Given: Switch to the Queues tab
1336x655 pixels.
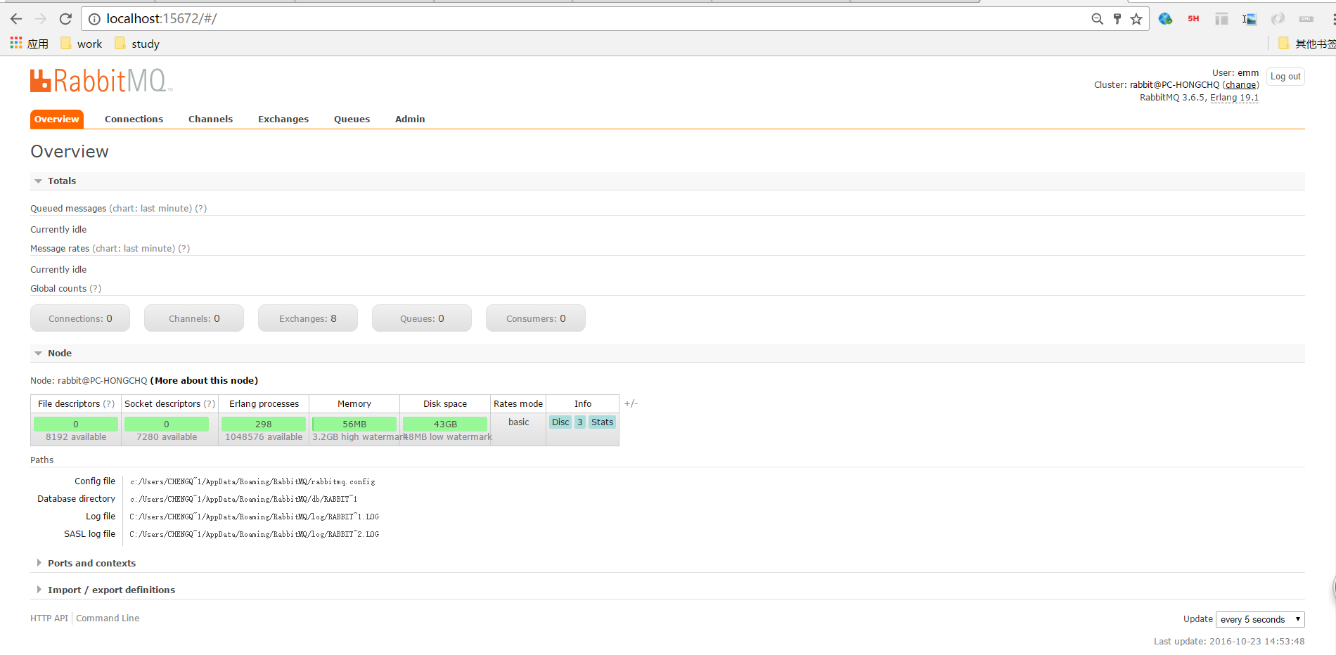Looking at the screenshot, I should [x=352, y=119].
